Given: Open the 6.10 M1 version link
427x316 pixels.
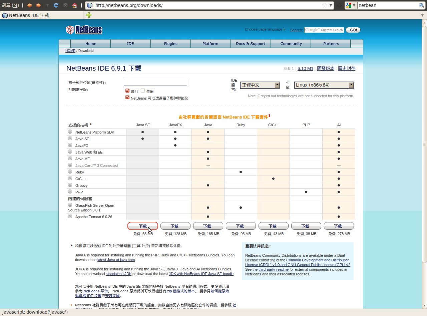Looking at the screenshot, I should coord(305,69).
